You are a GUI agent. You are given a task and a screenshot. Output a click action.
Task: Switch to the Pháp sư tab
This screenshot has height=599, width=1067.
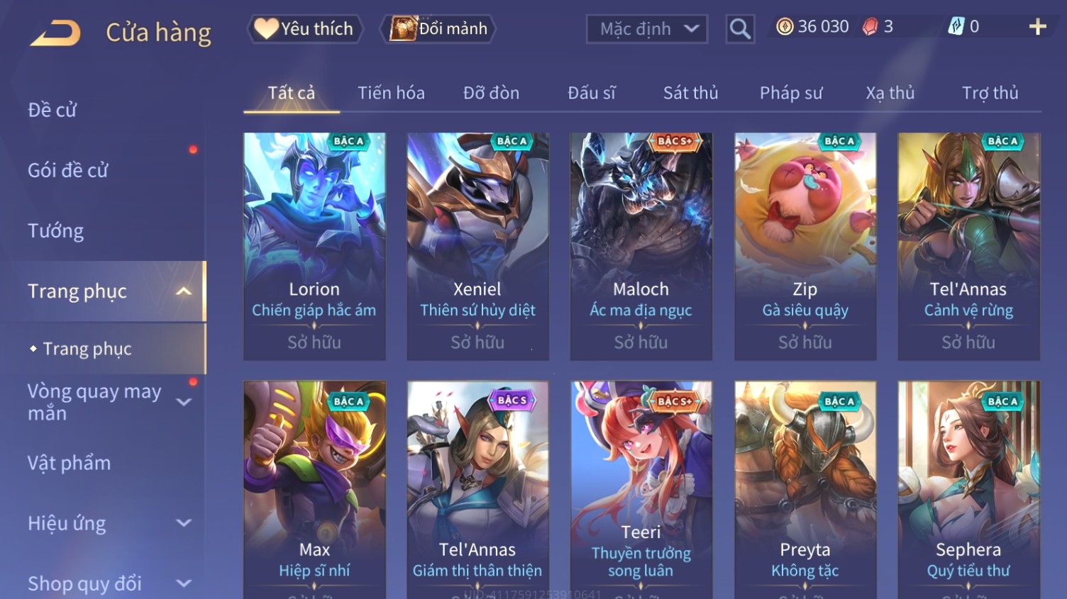(x=791, y=93)
